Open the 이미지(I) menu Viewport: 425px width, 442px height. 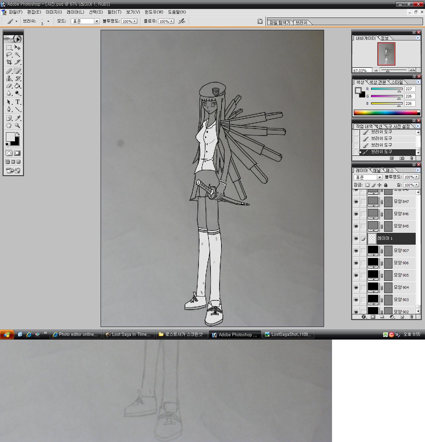54,12
